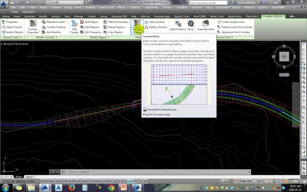Select the Split Region tool

pos(89,22)
